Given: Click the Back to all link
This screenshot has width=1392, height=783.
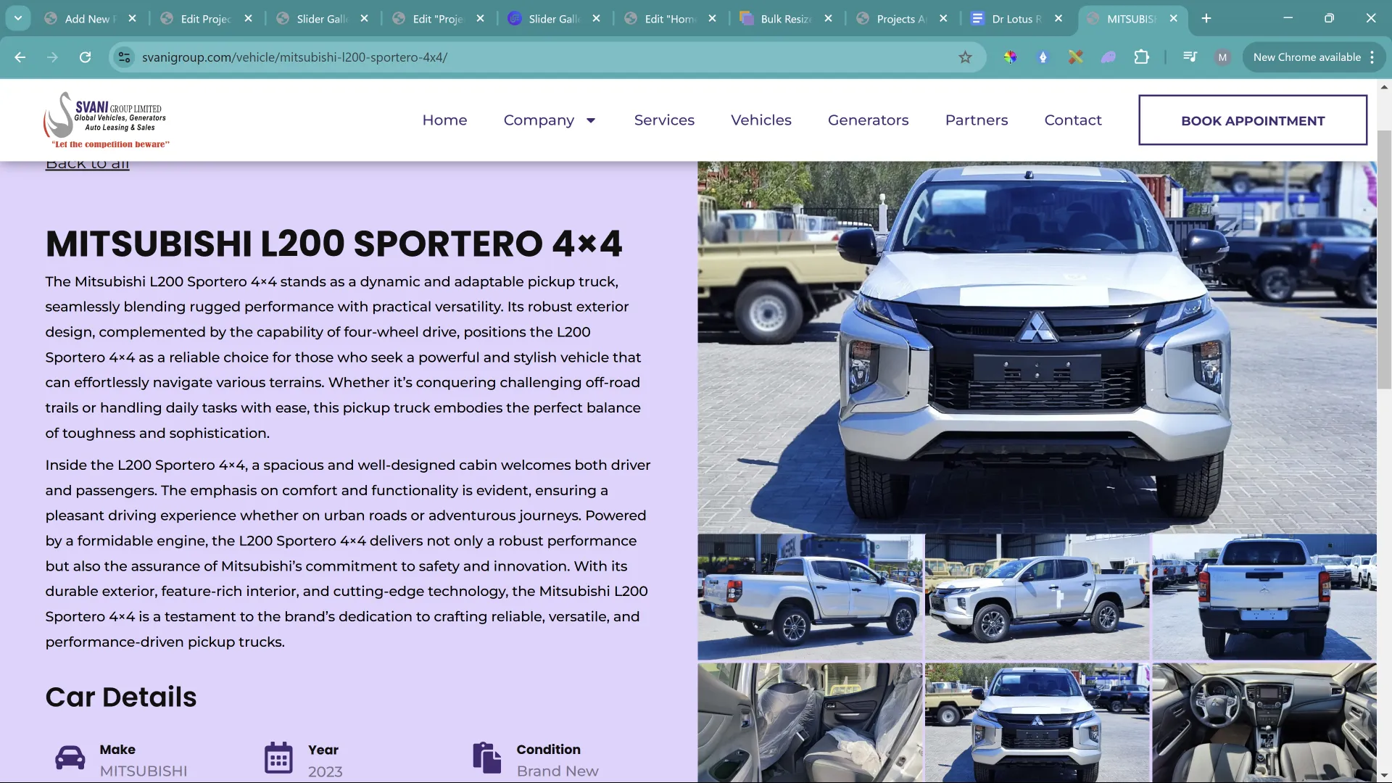Looking at the screenshot, I should click(87, 165).
